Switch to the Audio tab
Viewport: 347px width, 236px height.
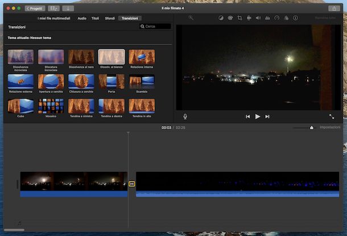(x=82, y=18)
